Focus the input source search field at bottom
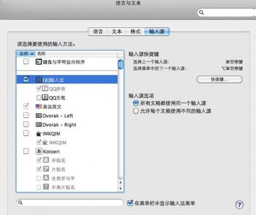256x215 pixels. click(x=70, y=203)
